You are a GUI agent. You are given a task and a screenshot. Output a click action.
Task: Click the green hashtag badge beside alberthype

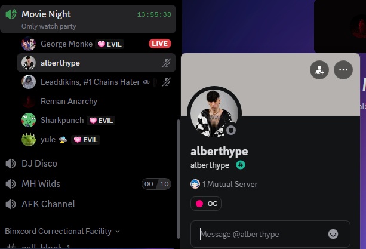click(241, 165)
